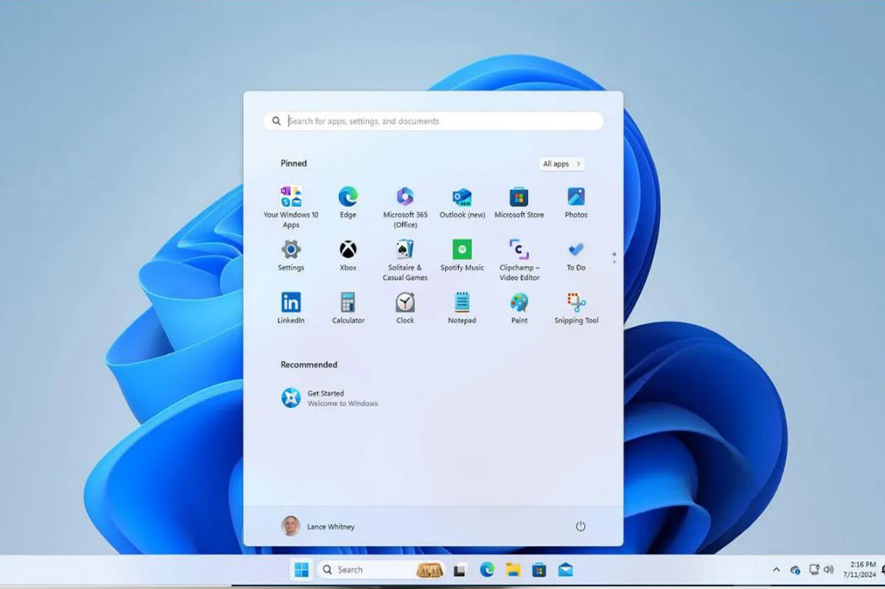The height and width of the screenshot is (589, 885).
Task: Open Mail from the taskbar
Action: [565, 570]
